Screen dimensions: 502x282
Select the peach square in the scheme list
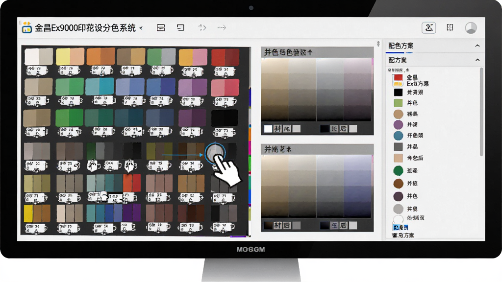click(x=398, y=158)
